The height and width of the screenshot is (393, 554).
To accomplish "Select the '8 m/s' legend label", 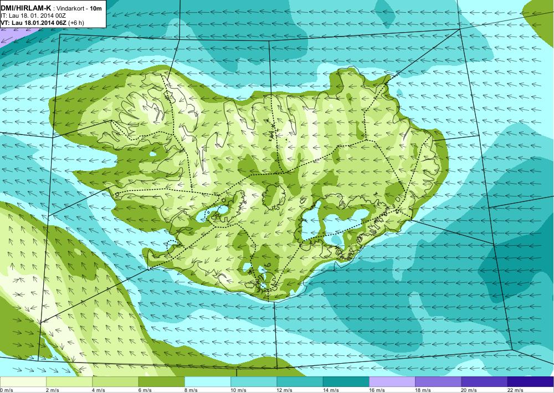I will coord(191,390).
